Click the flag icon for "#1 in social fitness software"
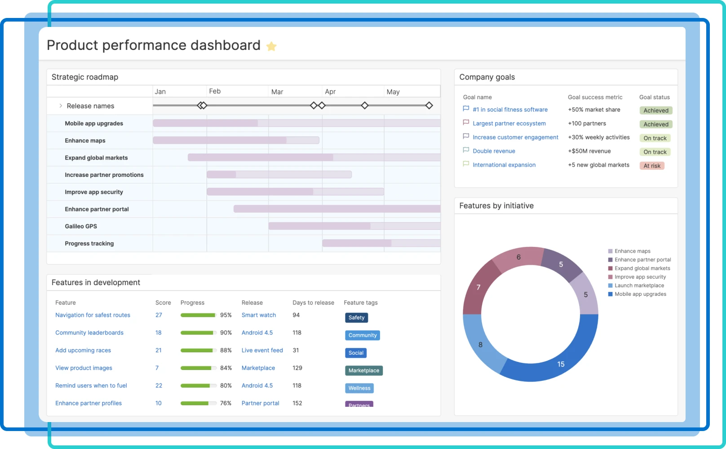This screenshot has width=726, height=449. (x=465, y=108)
